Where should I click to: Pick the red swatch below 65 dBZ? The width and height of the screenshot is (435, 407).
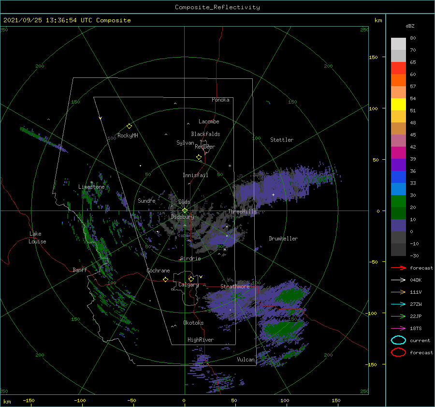click(x=398, y=68)
